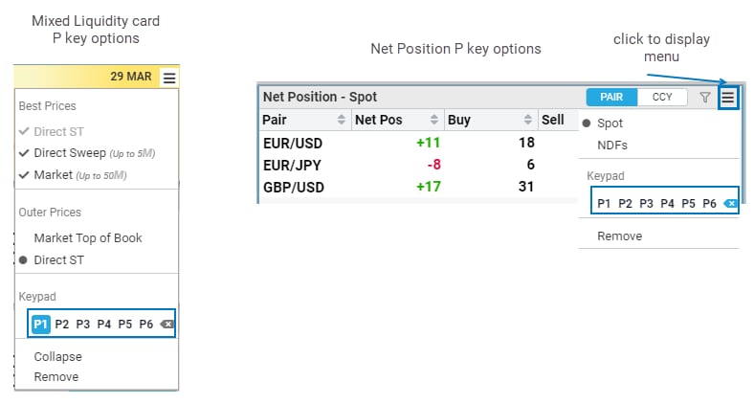Select Spot option in Net Position menu

point(610,123)
